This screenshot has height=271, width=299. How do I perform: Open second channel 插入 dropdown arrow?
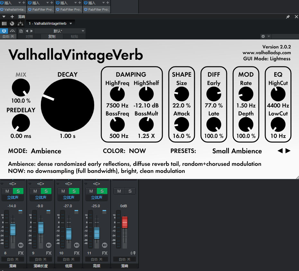48,3
